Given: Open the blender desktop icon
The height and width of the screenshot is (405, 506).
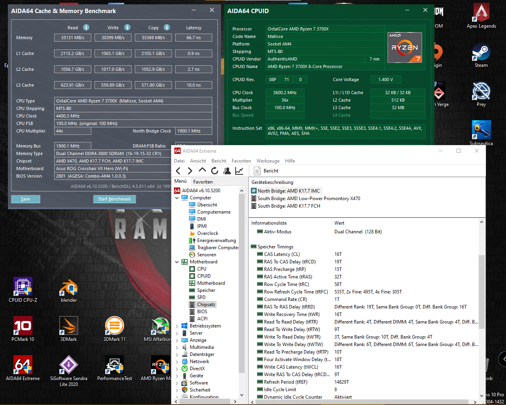Looking at the screenshot, I should click(x=69, y=290).
